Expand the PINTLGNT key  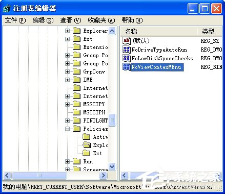67,120
